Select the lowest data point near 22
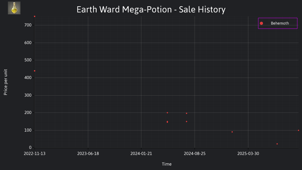 pyautogui.click(x=277, y=144)
